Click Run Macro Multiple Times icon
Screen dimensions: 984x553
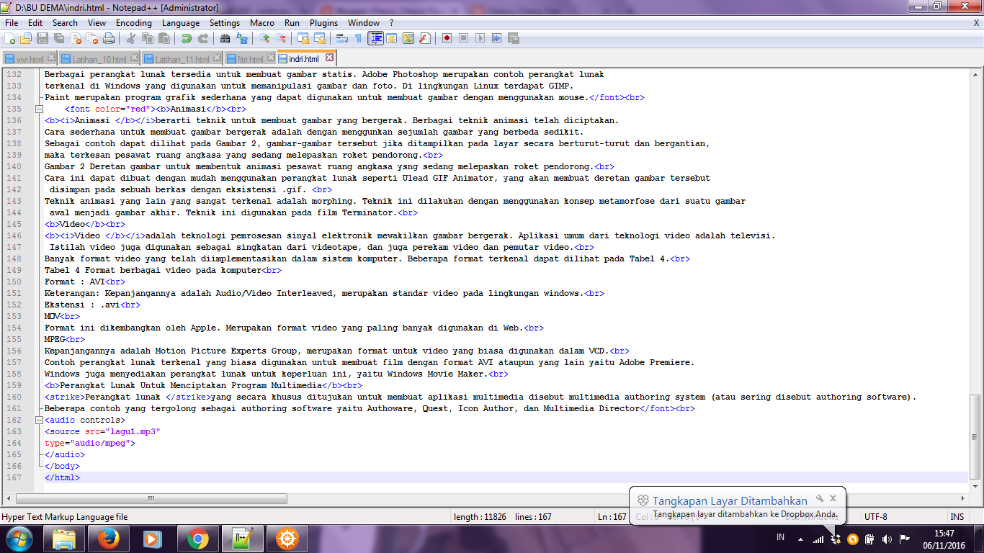pyautogui.click(x=497, y=38)
